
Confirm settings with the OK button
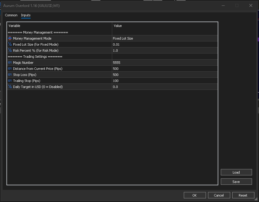coord(195,195)
